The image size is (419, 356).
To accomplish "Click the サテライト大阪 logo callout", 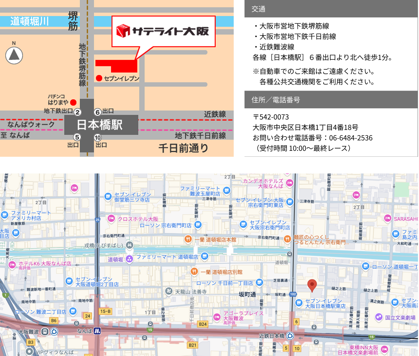I will point(163,31).
